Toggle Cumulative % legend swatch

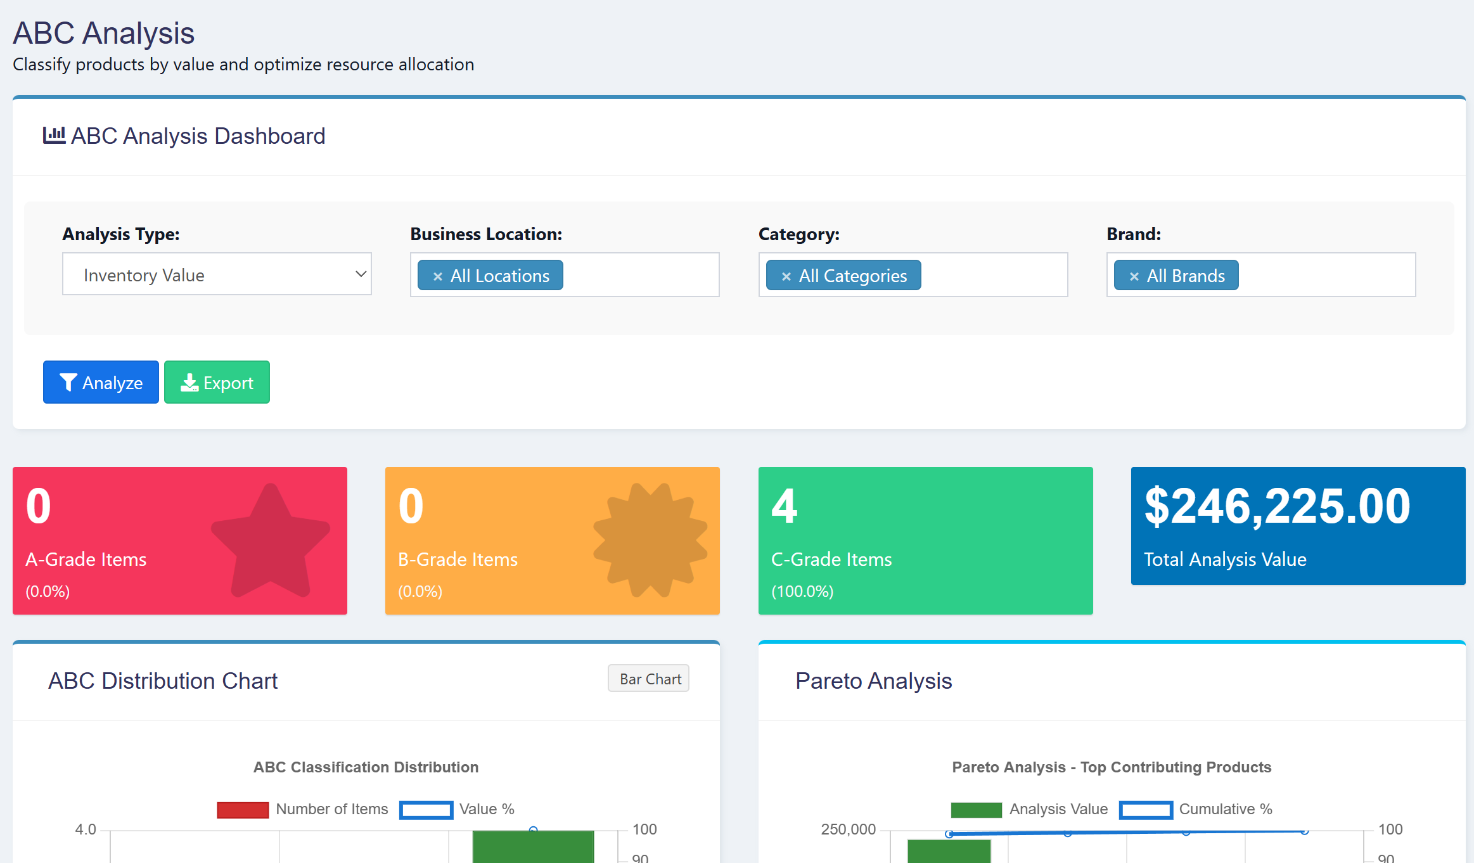pos(1146,810)
